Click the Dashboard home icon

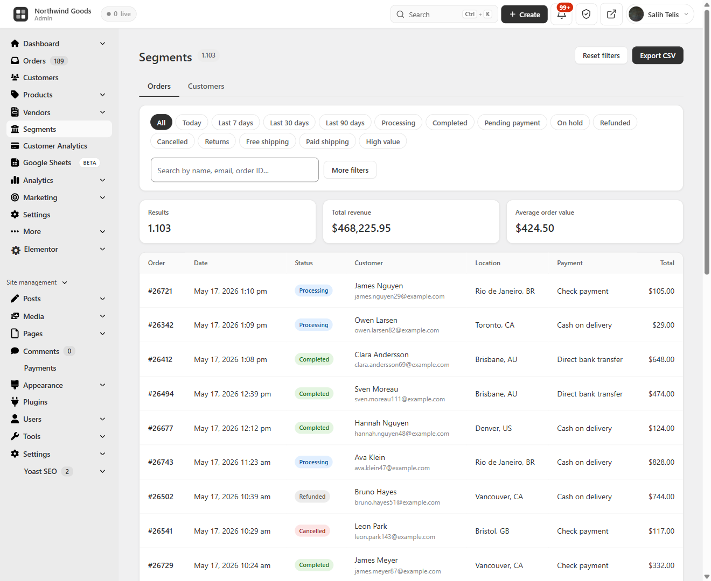[x=15, y=44]
